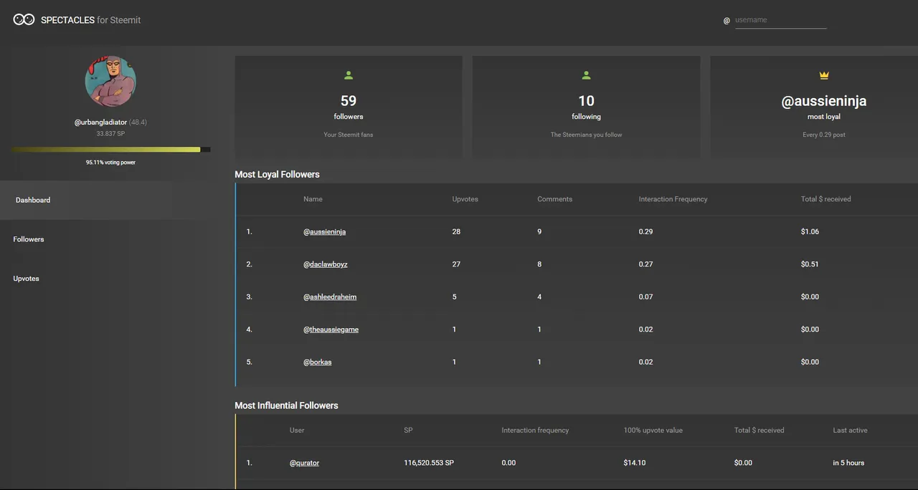
Task: Click 'The Steemians you follow' caption
Action: [586, 135]
